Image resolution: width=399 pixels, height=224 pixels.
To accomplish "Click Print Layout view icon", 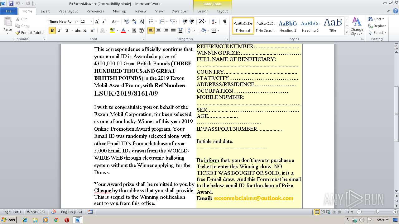I will coord(317,212).
